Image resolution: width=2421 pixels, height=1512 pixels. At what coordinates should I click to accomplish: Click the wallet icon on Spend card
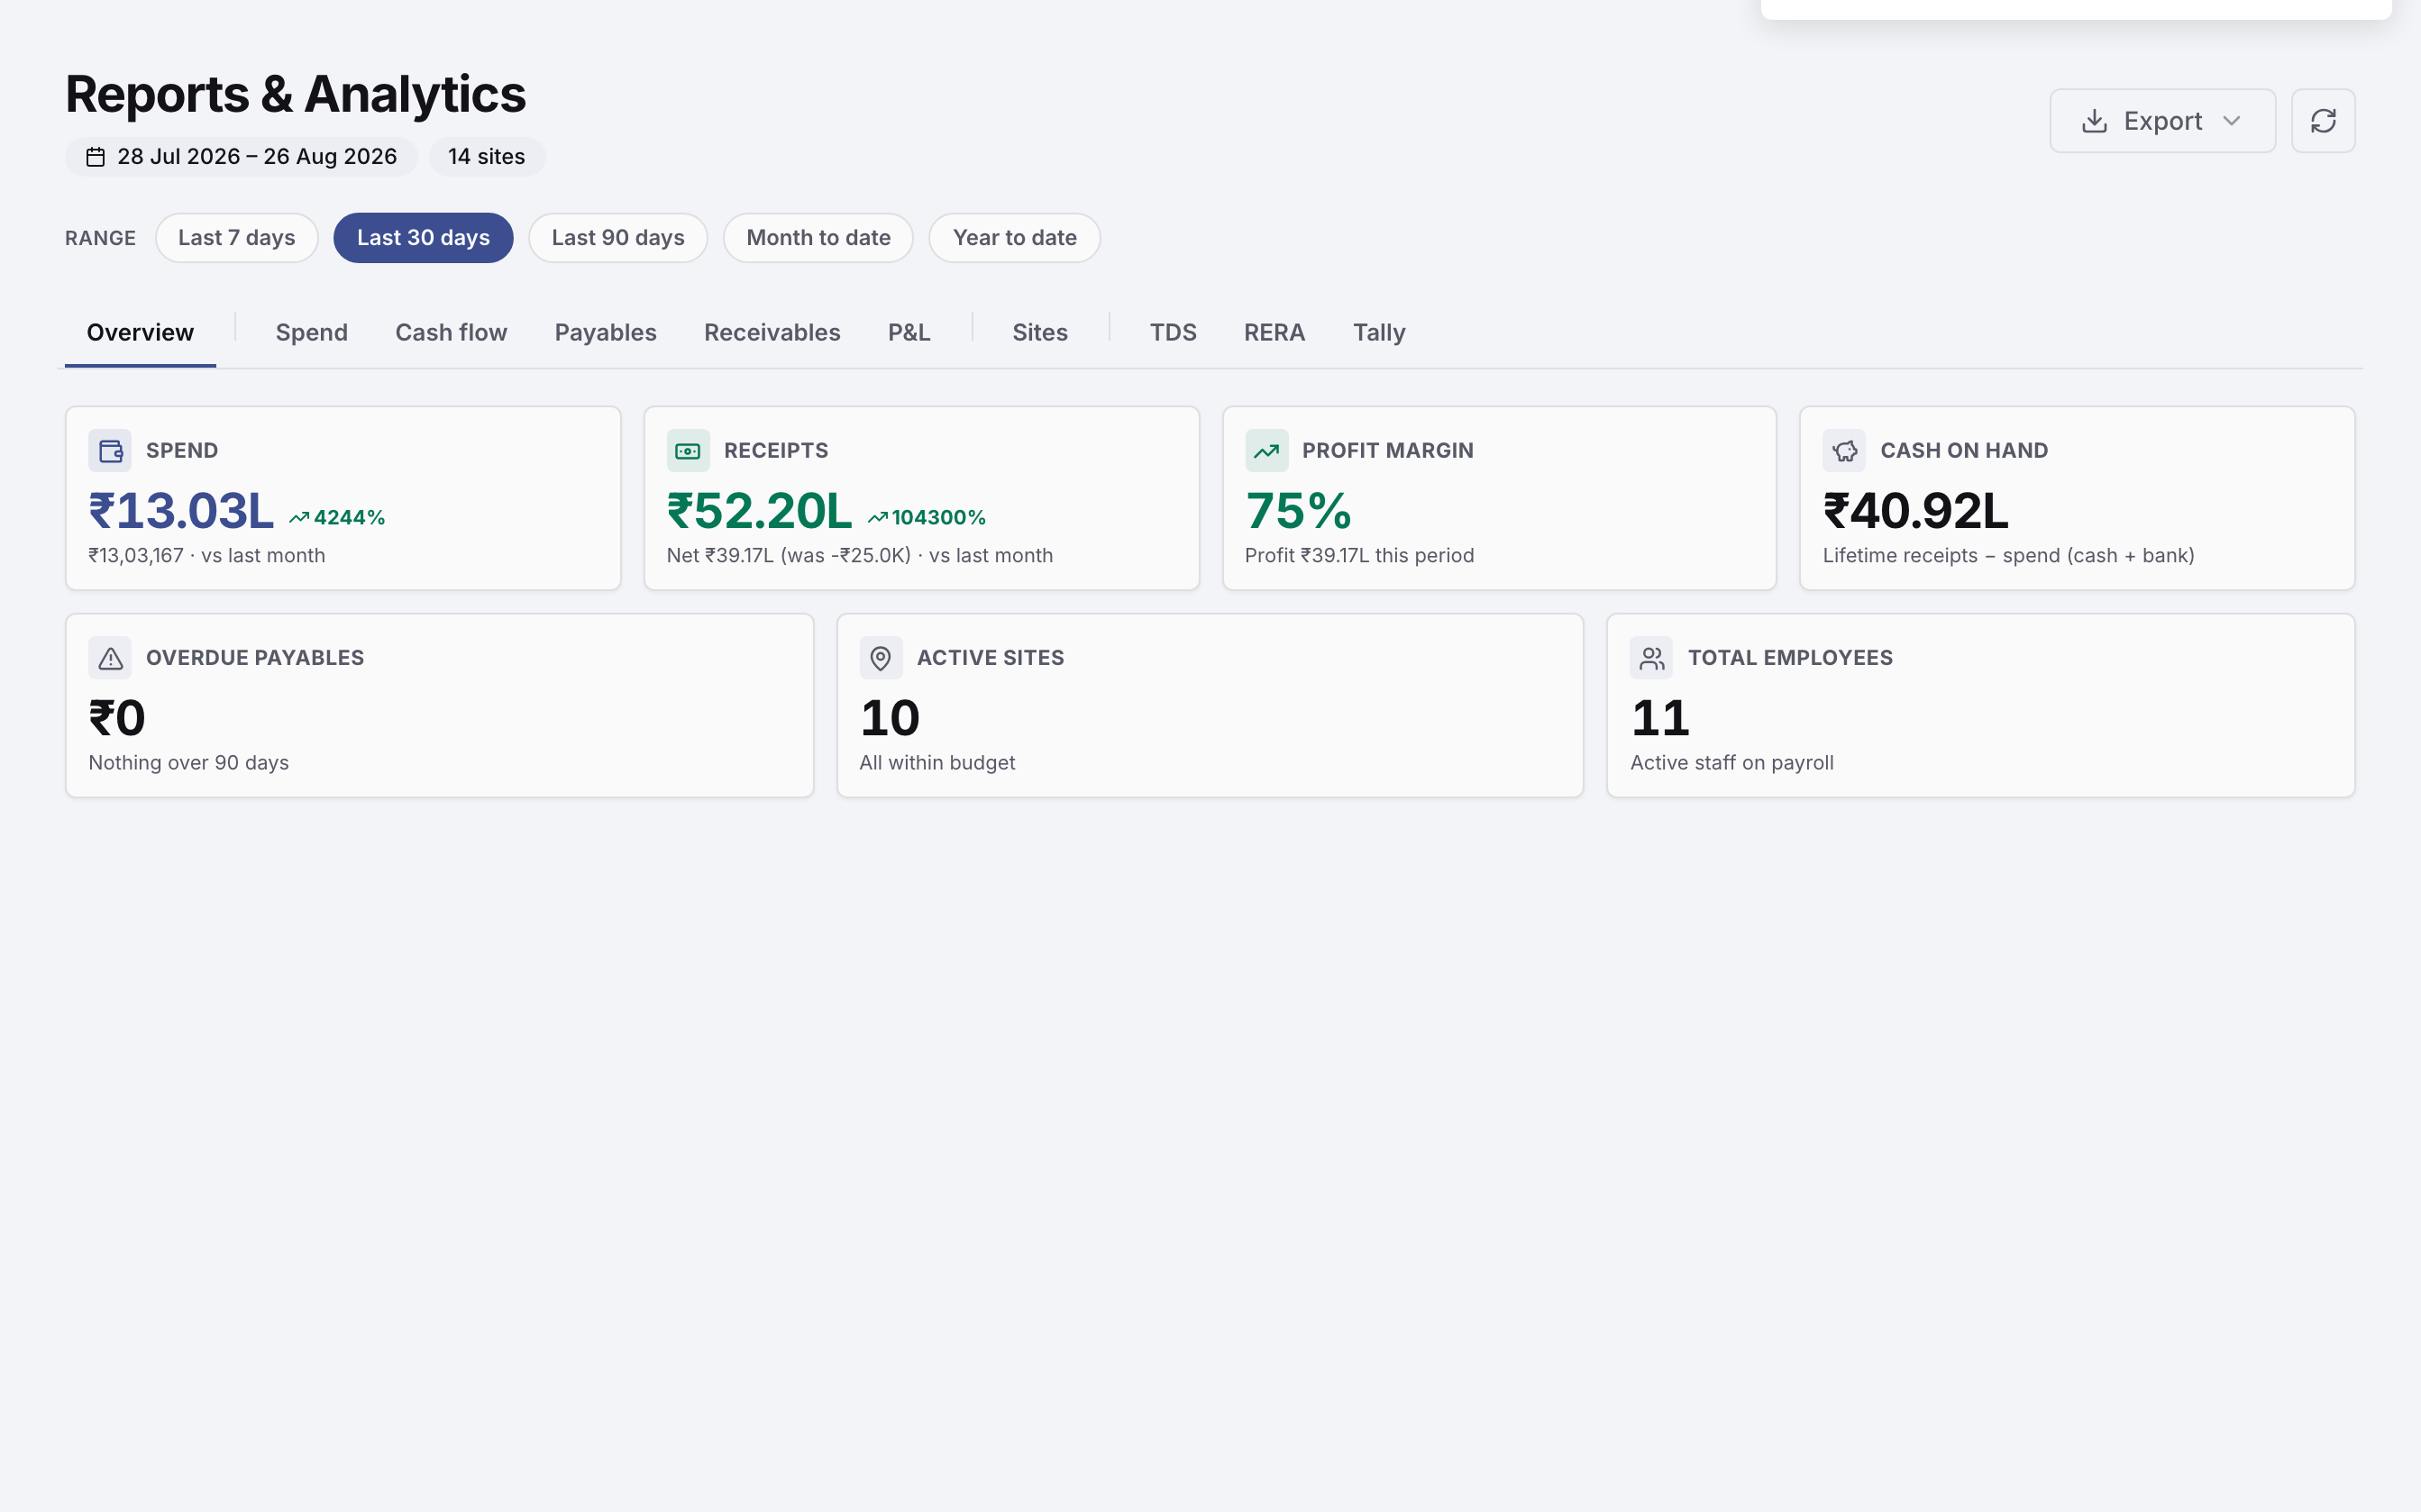(110, 451)
